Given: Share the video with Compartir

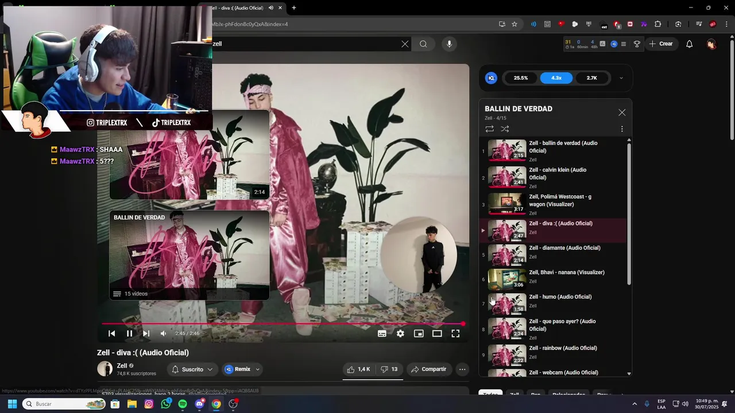Looking at the screenshot, I should point(429,369).
